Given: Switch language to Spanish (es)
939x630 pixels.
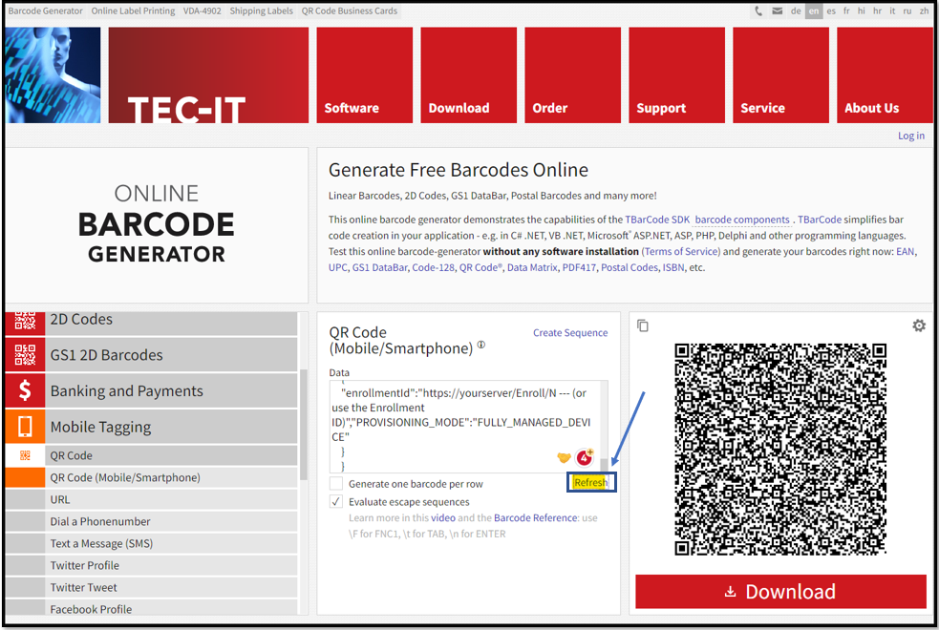Looking at the screenshot, I should [831, 10].
